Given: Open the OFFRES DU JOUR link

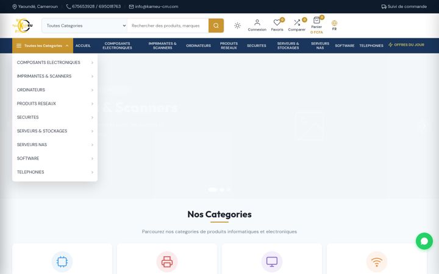Looking at the screenshot, I should click(406, 44).
